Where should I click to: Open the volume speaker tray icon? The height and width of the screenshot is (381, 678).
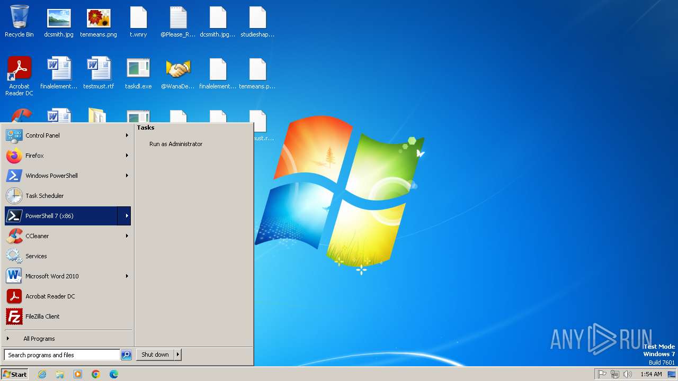pos(628,374)
